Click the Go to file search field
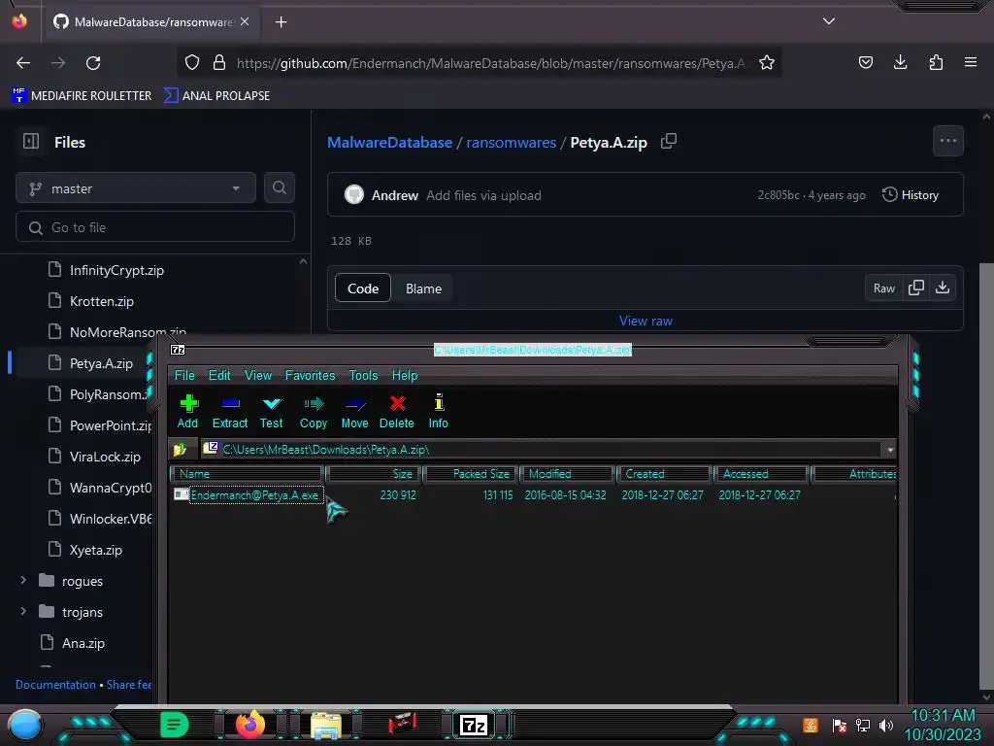Screen dimensions: 994x746 pos(155,227)
